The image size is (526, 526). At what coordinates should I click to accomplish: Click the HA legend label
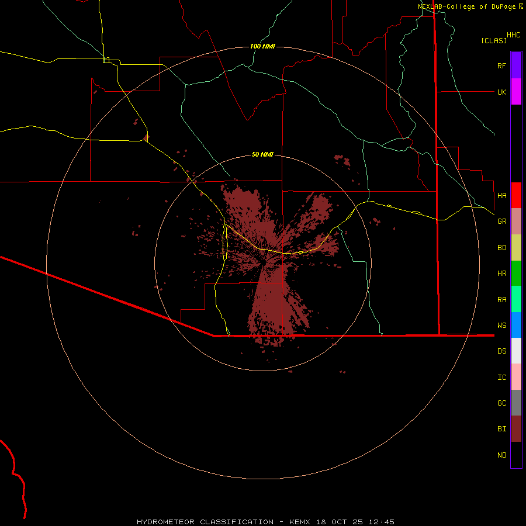pos(501,196)
